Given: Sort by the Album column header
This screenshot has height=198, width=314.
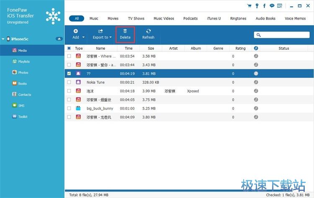Looking at the screenshot, I should [x=196, y=48].
